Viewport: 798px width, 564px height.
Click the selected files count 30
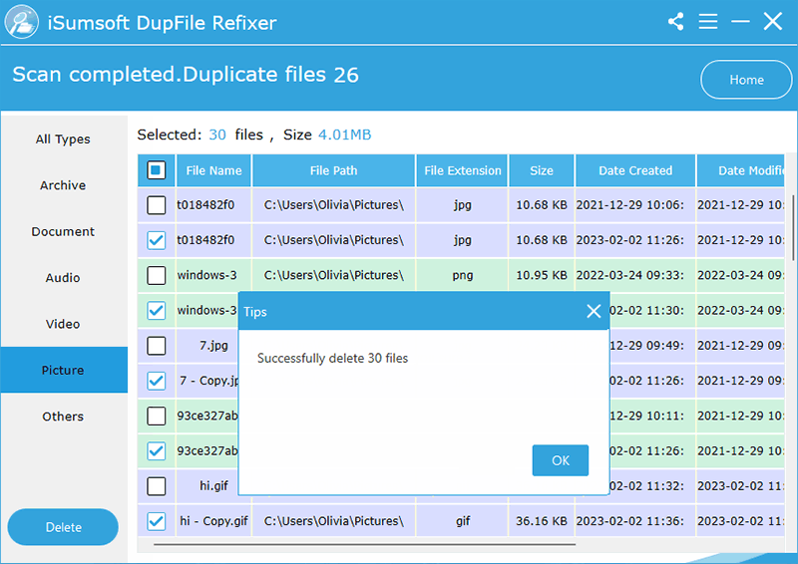tap(217, 135)
